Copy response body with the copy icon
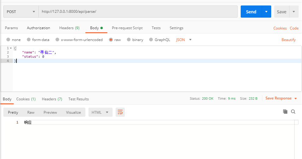302x159 pixels. point(285,112)
